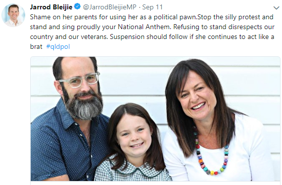Image resolution: width=282 pixels, height=185 pixels.
Task: Open the Jarrod Bleijie display name link
Action: pyautogui.click(x=51, y=7)
